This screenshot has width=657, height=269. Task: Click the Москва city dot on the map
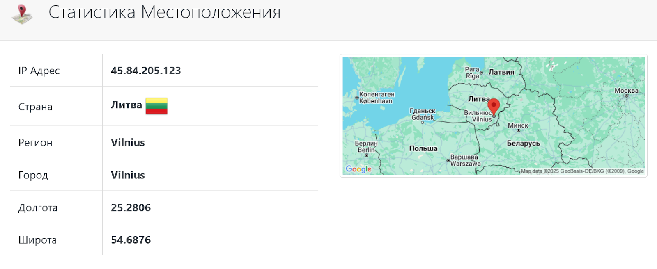[627, 96]
